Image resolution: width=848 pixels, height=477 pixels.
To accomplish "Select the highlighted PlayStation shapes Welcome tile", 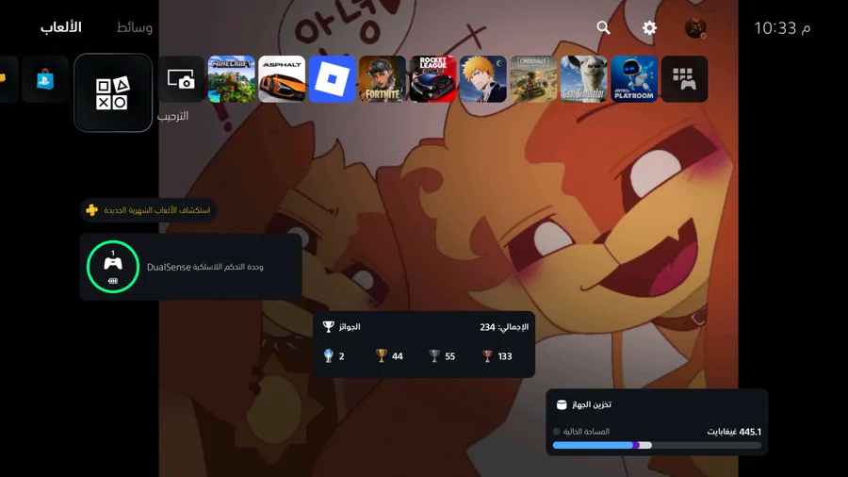I will coord(113,92).
